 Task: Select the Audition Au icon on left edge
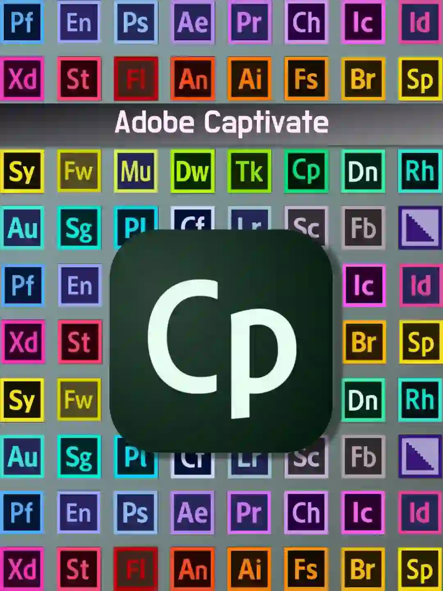pyautogui.click(x=23, y=228)
